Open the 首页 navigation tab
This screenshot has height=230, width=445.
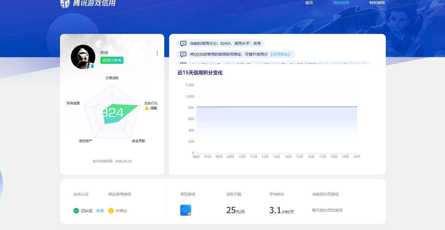(x=309, y=3)
